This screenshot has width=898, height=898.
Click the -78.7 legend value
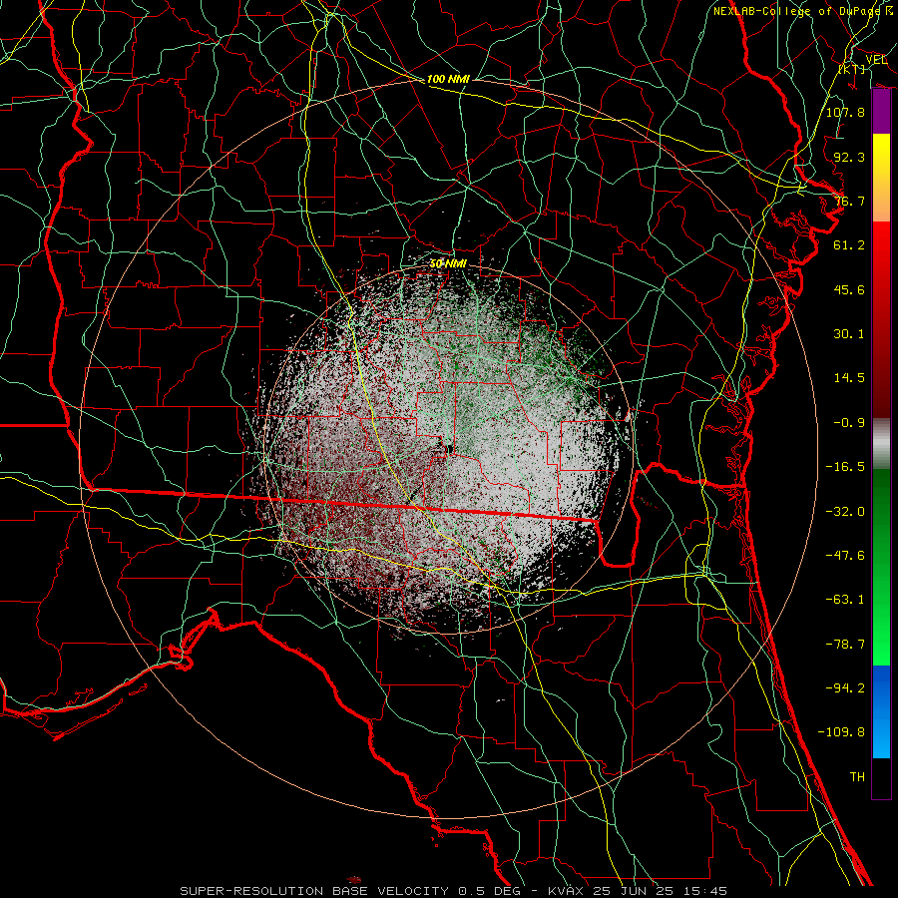(845, 645)
